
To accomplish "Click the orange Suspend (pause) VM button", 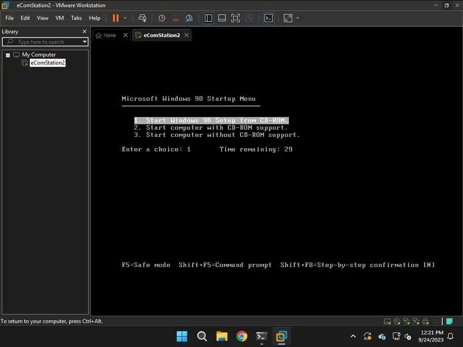I will (115, 18).
